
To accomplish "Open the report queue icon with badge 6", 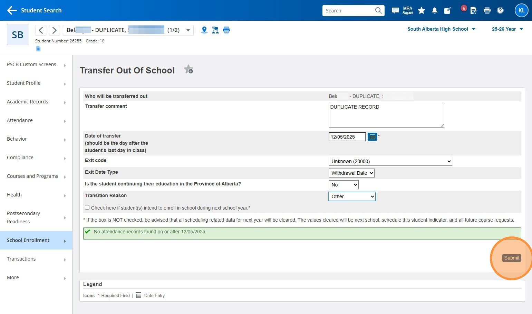I will click(x=473, y=11).
